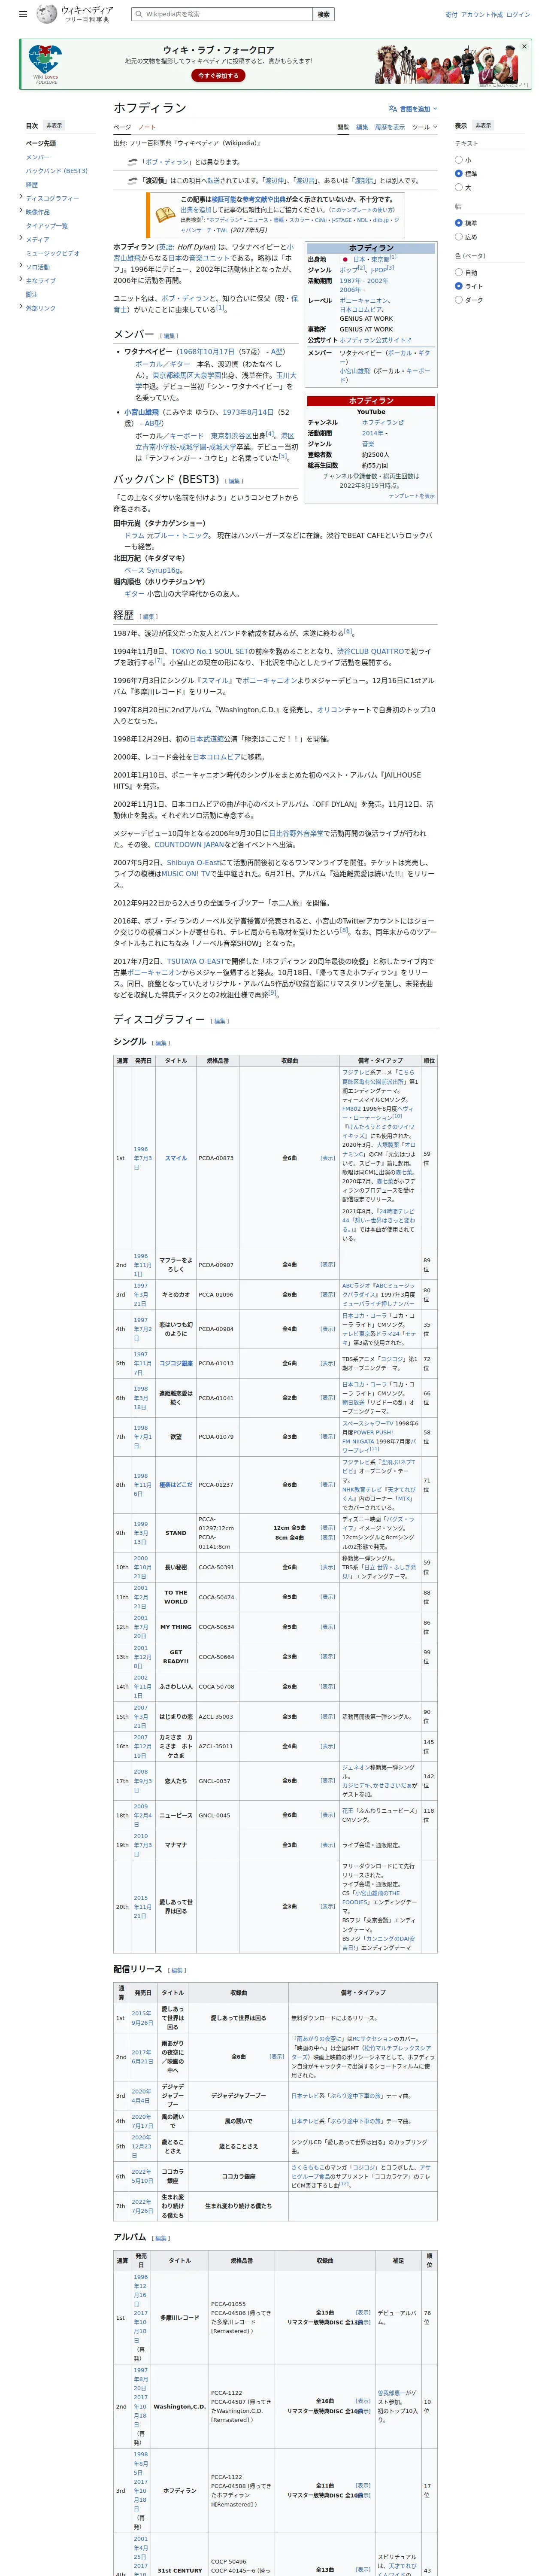The width and height of the screenshot is (551, 2576).
Task: Hide the 目次 table of contents
Action: (54, 126)
